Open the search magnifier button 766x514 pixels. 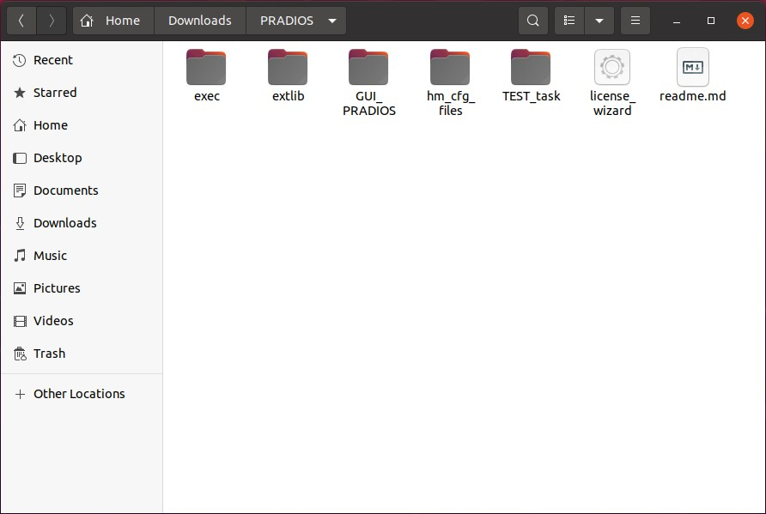tap(533, 21)
